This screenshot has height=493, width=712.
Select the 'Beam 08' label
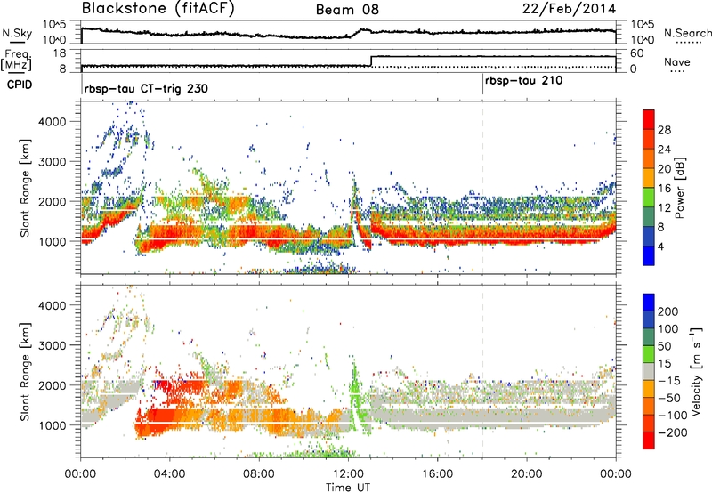pyautogui.click(x=347, y=10)
